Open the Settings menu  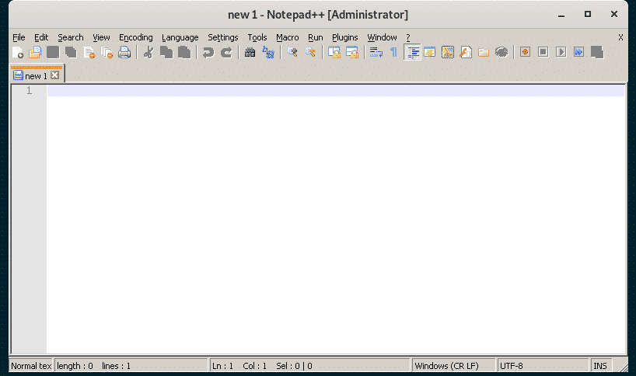pos(223,37)
